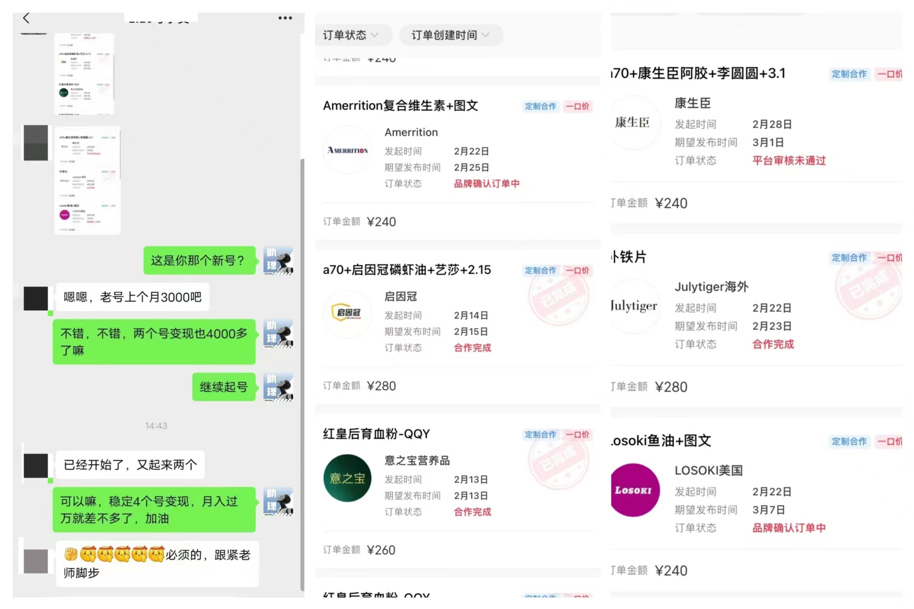Select message 这是你那个新号？
Viewport: 914px width, 609px height.
point(199,260)
